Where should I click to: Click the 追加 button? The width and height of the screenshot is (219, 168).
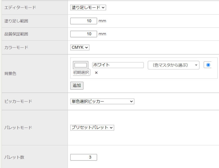[77, 86]
